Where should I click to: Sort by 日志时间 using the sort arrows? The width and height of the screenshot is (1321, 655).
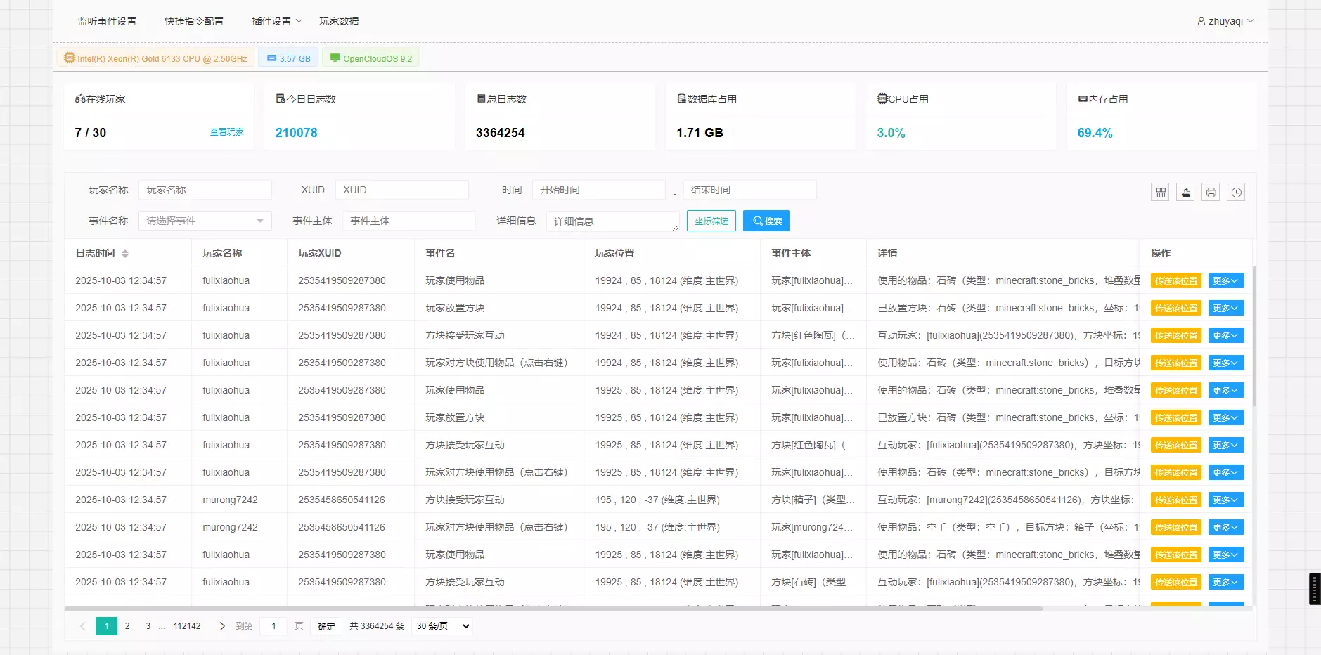(x=125, y=254)
